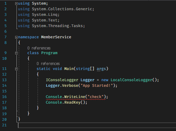Click 'LocalConsoleLogger' constructor call
This screenshot has width=176, height=131.
click(132, 80)
